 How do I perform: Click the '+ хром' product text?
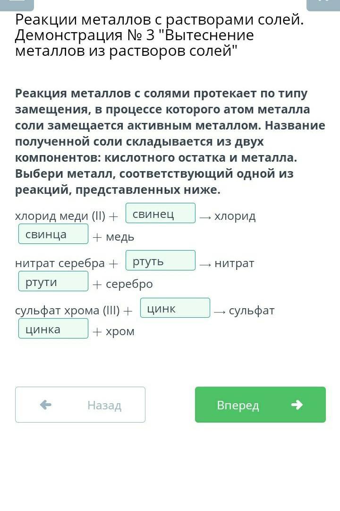113,331
